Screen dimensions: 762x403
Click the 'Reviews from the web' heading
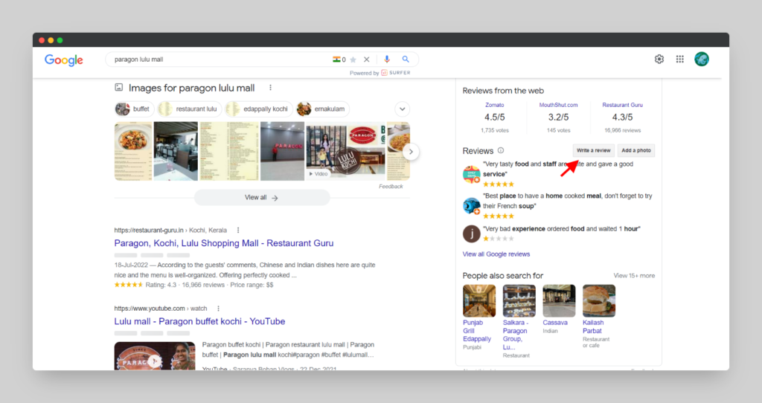coord(503,91)
